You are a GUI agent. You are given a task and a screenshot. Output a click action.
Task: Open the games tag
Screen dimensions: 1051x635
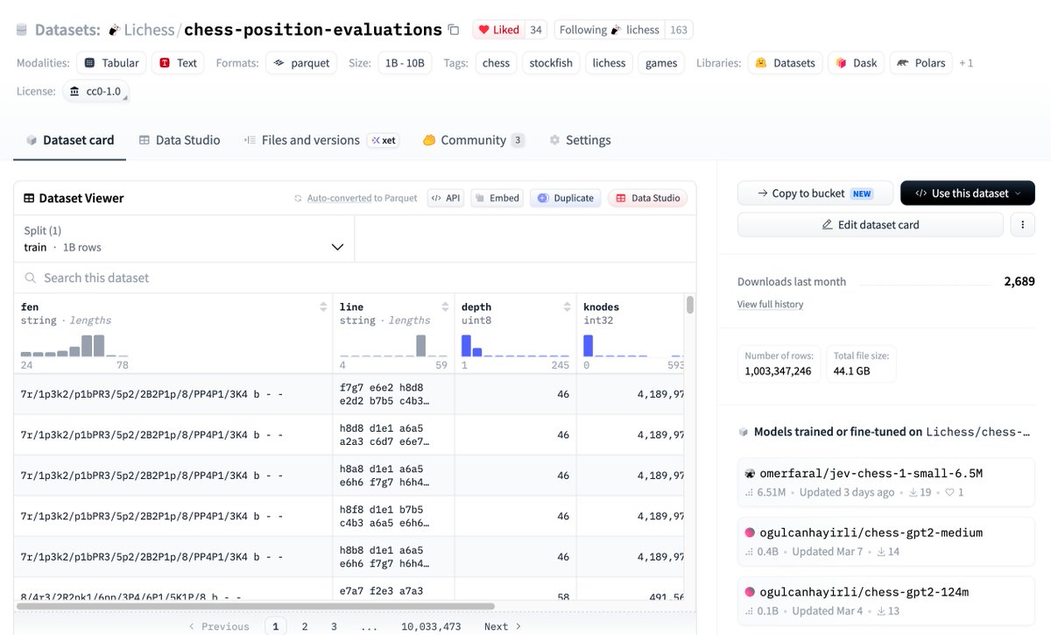click(x=661, y=63)
